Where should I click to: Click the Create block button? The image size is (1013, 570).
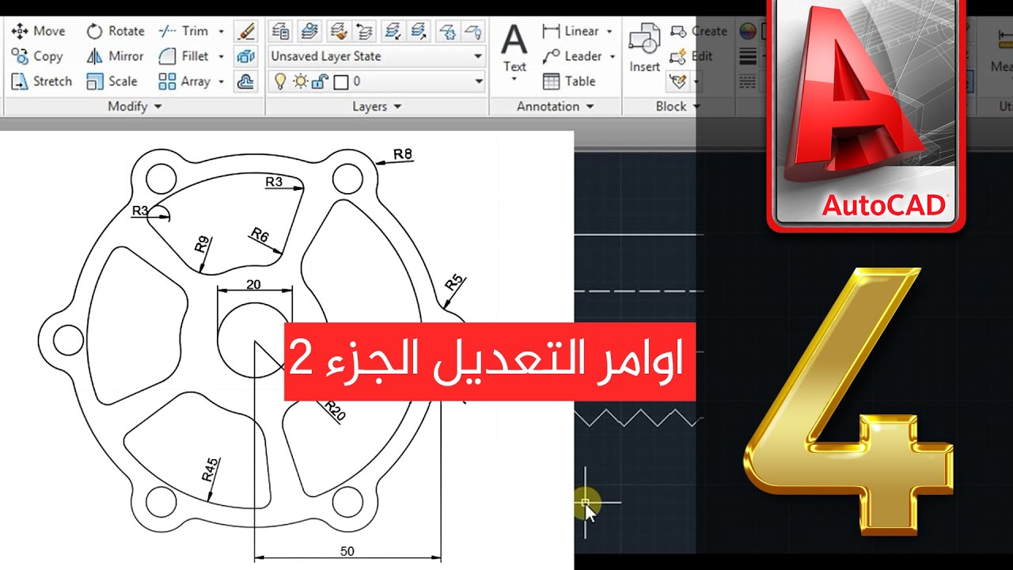click(x=698, y=31)
